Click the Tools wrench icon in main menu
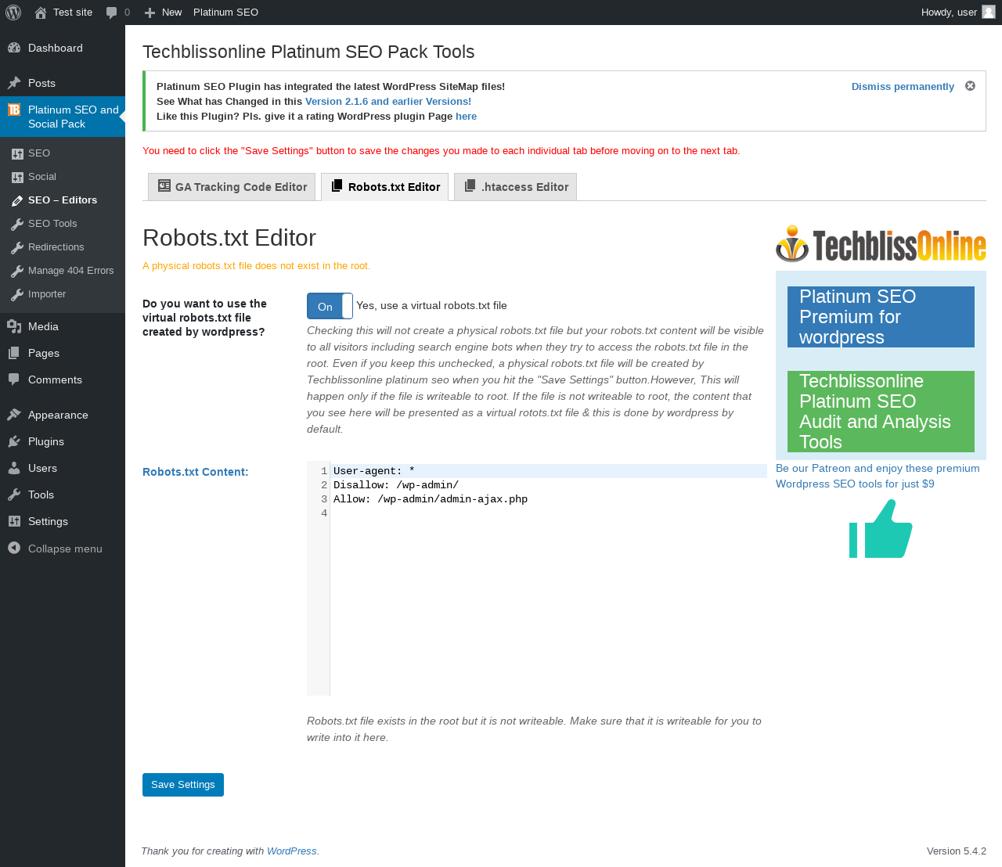Viewport: 1002px width, 867px height. (14, 495)
